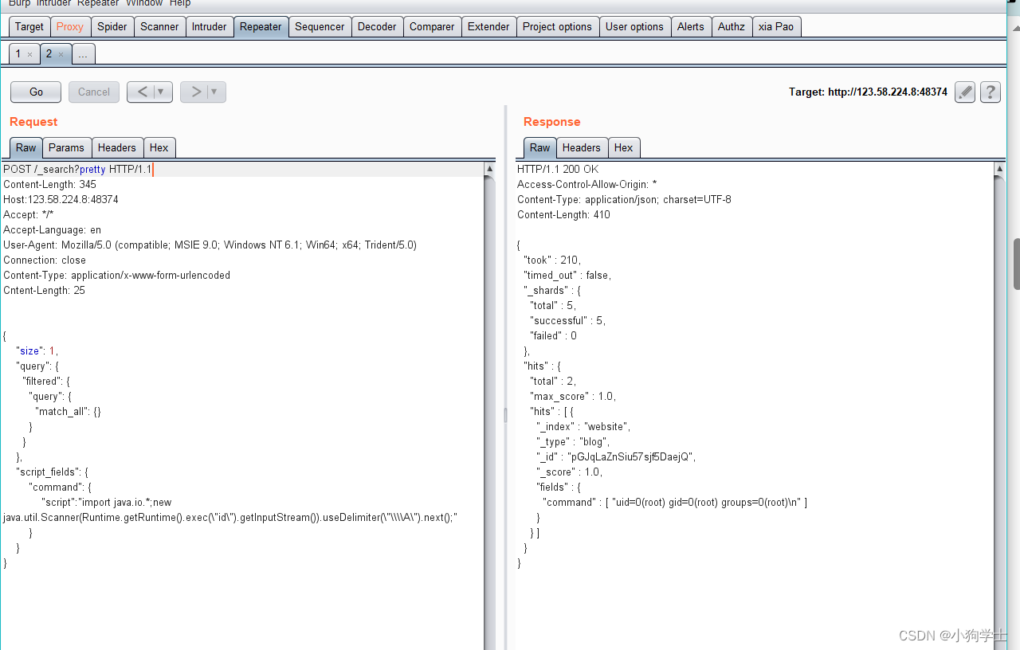Click the Connection: close header line
Screen dimensions: 1020x650
pyautogui.click(x=45, y=260)
